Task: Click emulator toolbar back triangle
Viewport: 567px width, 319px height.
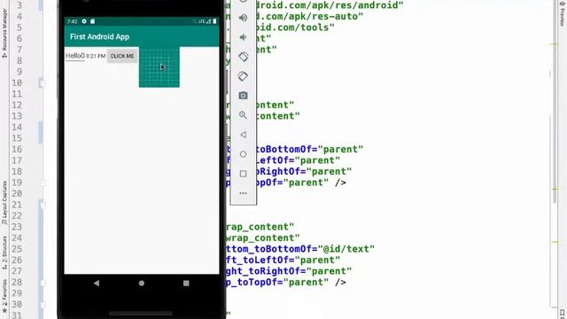Action: click(x=243, y=135)
